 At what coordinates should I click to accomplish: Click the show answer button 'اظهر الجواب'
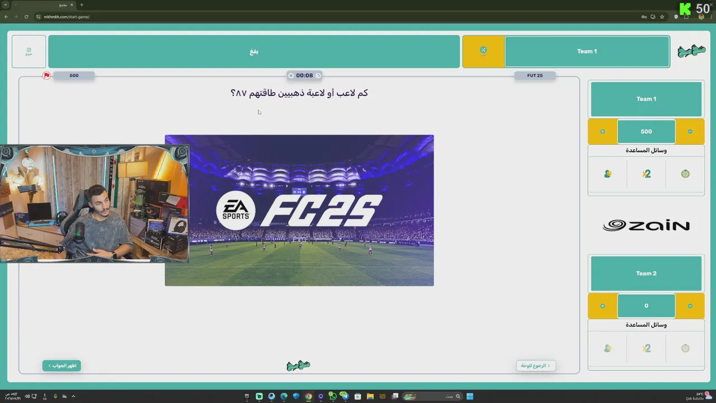tap(62, 365)
